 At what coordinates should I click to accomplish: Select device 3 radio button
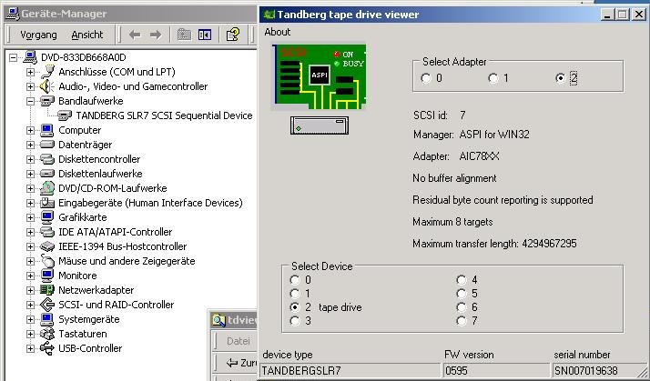point(295,321)
